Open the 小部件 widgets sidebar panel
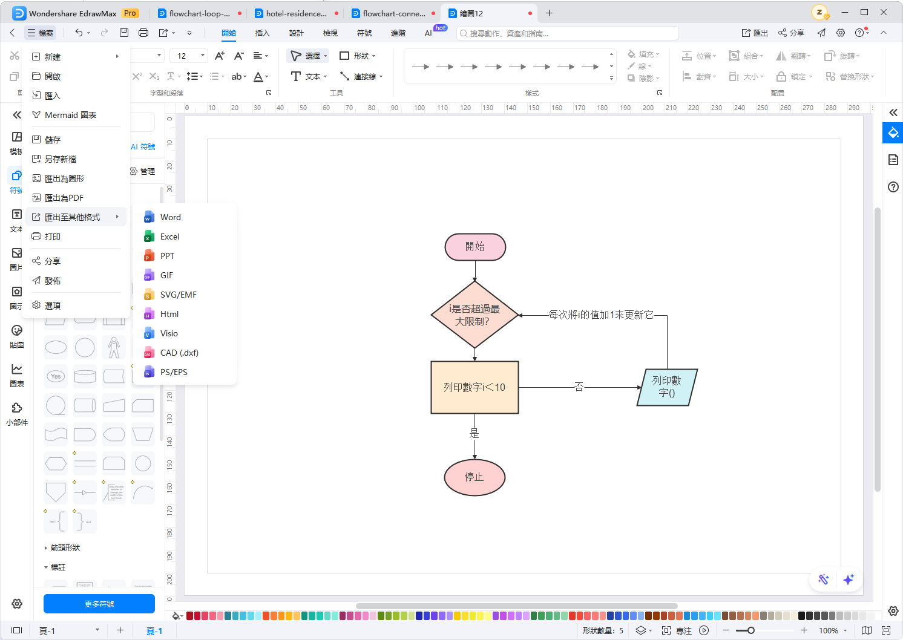 17,414
